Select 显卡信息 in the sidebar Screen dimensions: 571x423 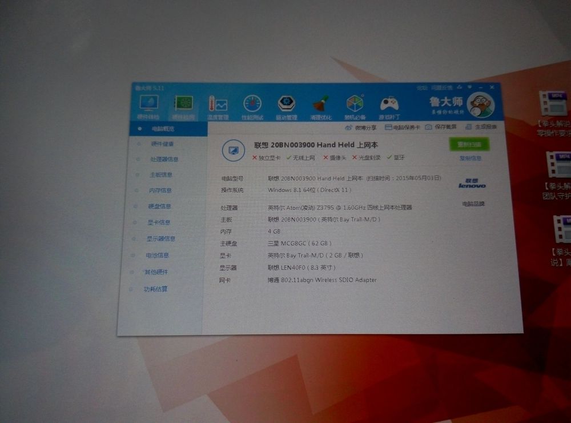click(x=158, y=222)
